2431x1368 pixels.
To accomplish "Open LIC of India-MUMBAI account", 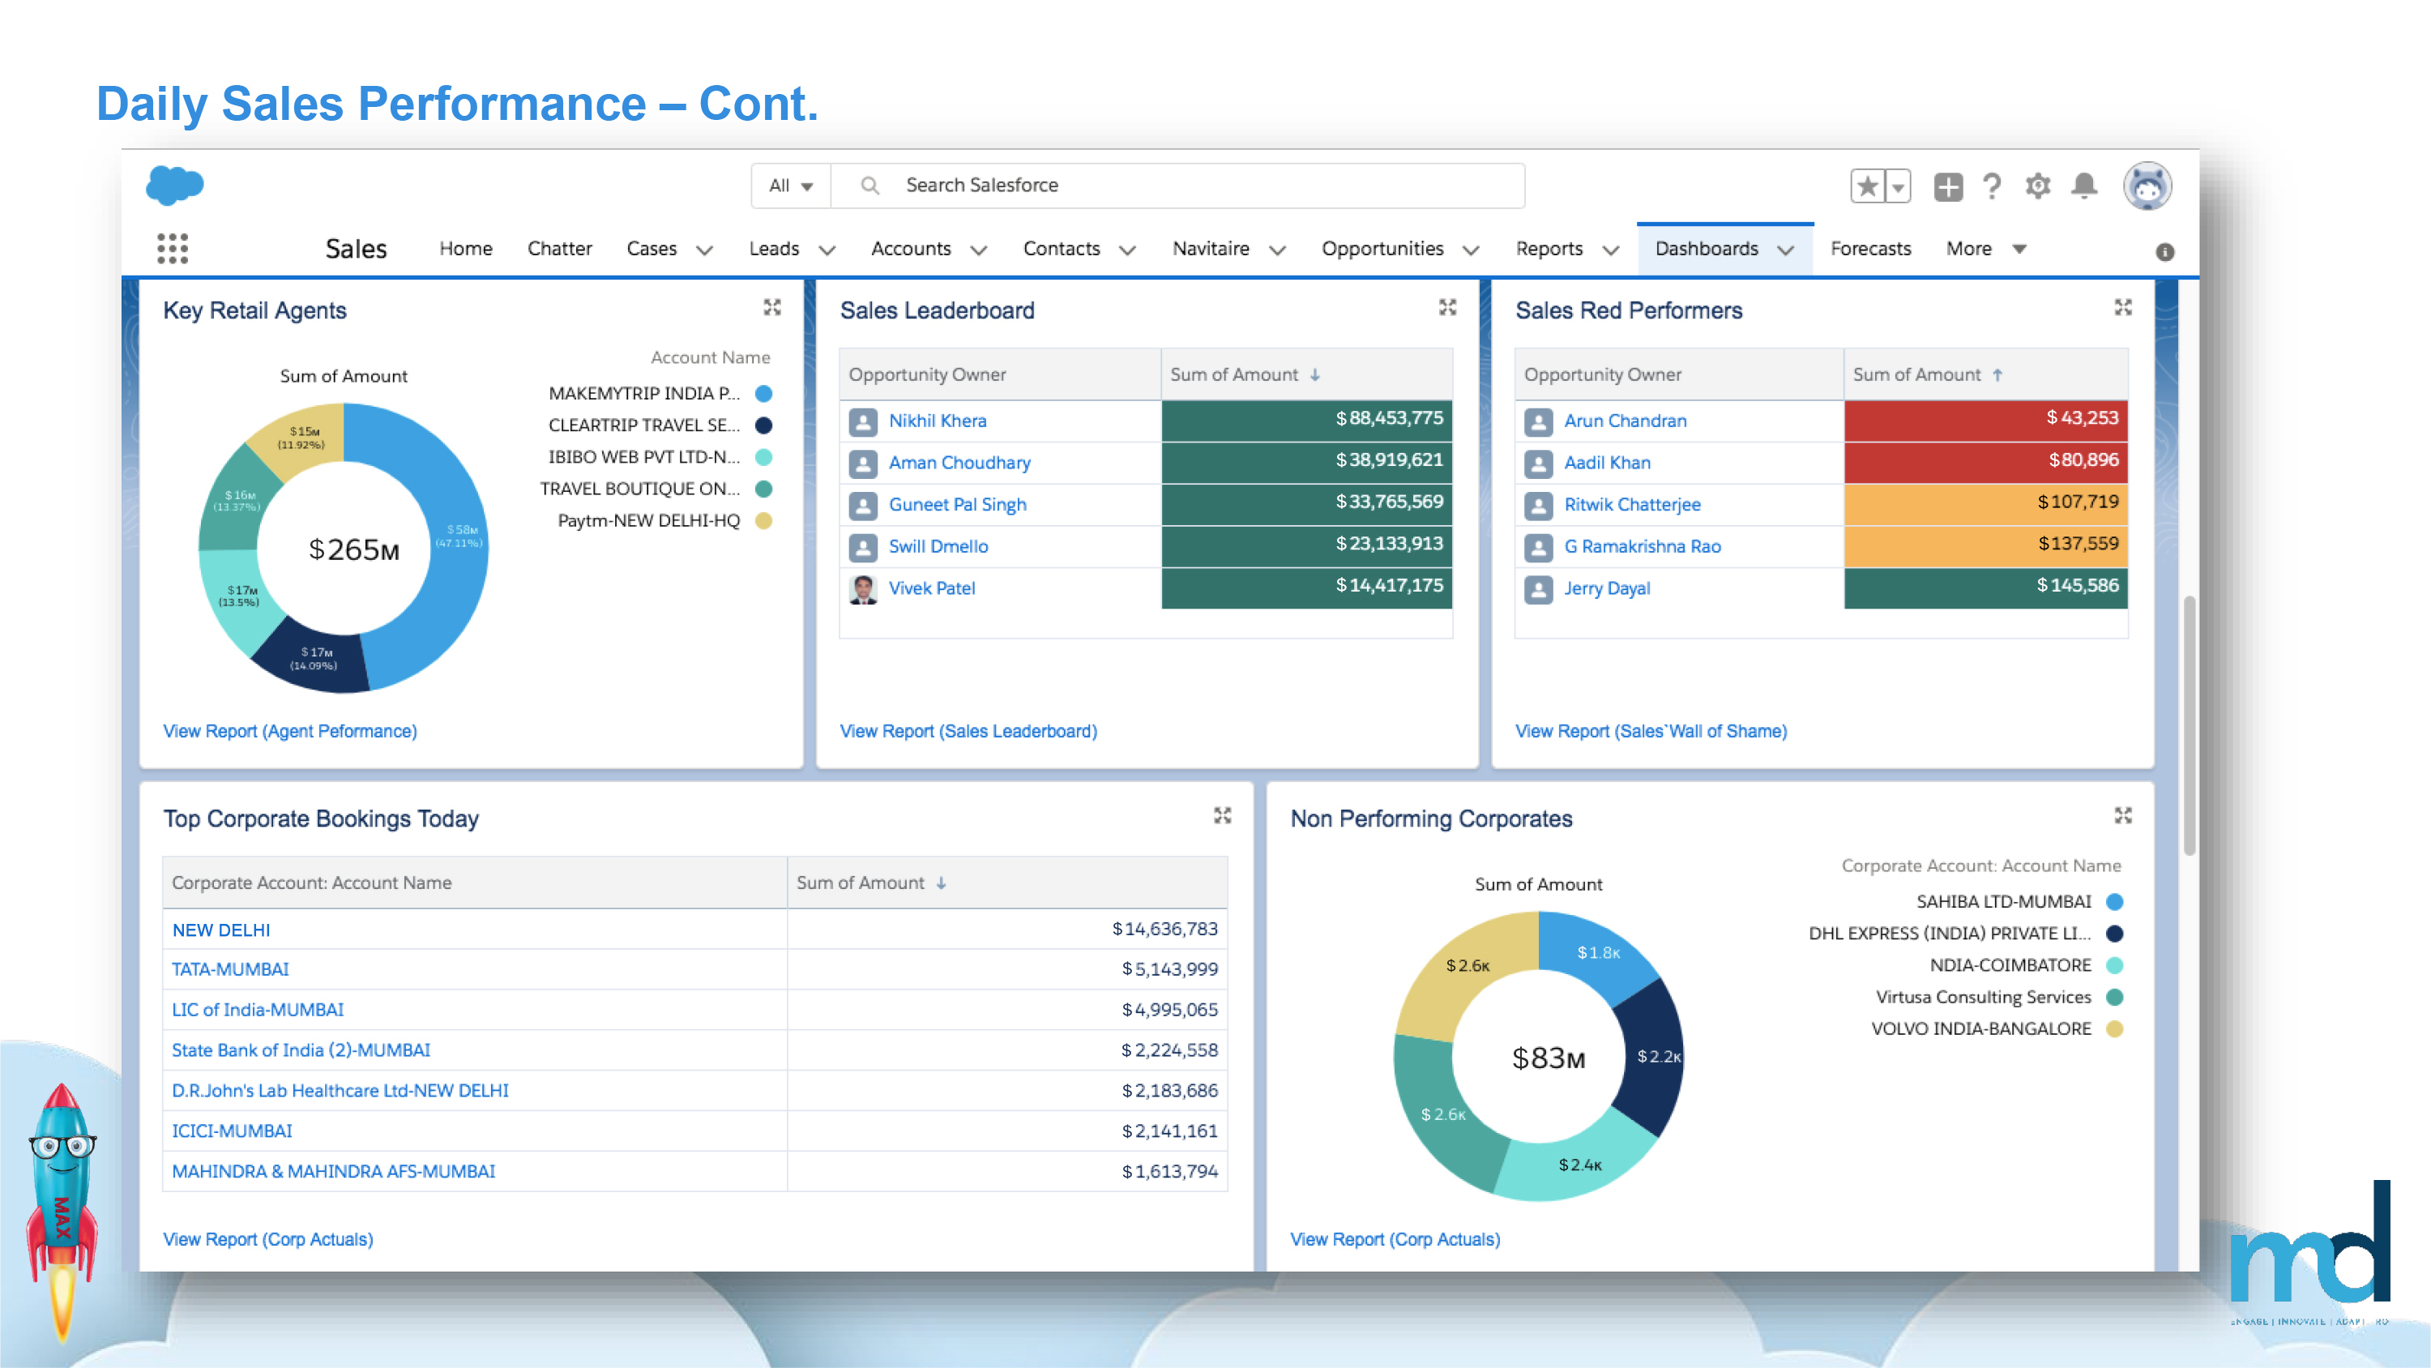I will pyautogui.click(x=257, y=1010).
